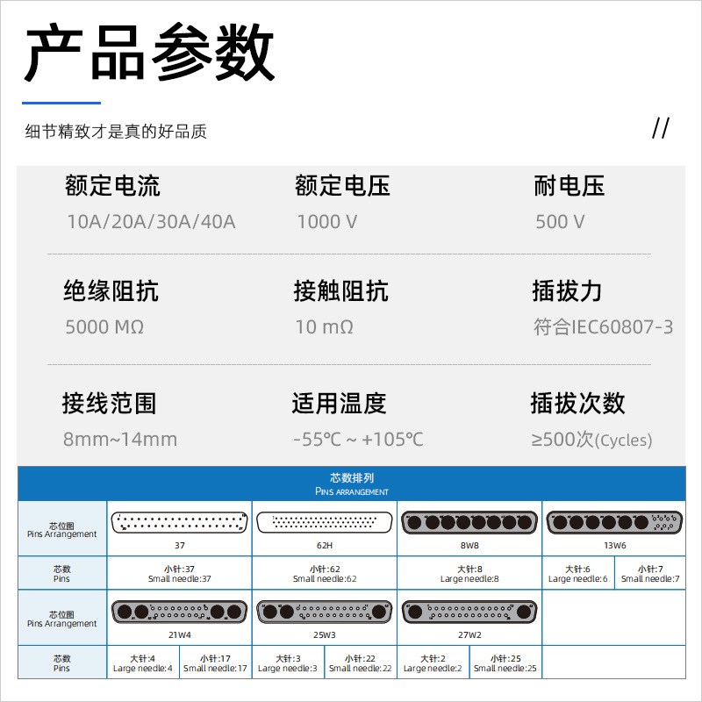Click the 小针:62 Small needle cell

click(323, 572)
